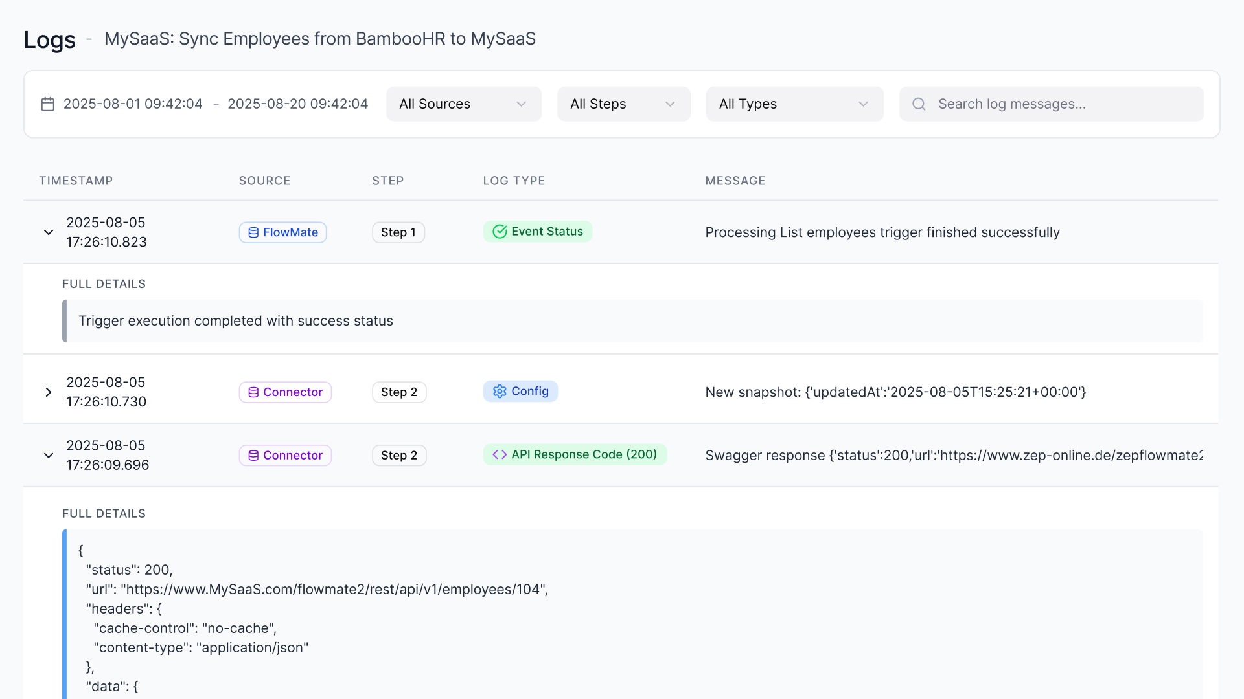The image size is (1244, 699).
Task: Click database icon in 17:26:09.696 Connector badge
Action: tap(253, 456)
